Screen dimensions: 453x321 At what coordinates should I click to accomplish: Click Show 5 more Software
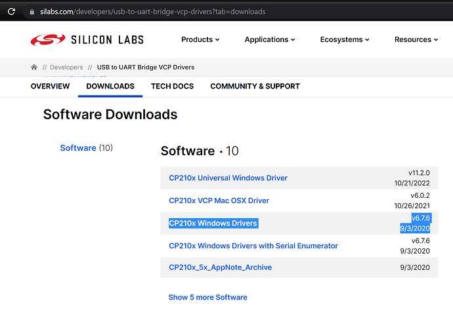point(207,297)
